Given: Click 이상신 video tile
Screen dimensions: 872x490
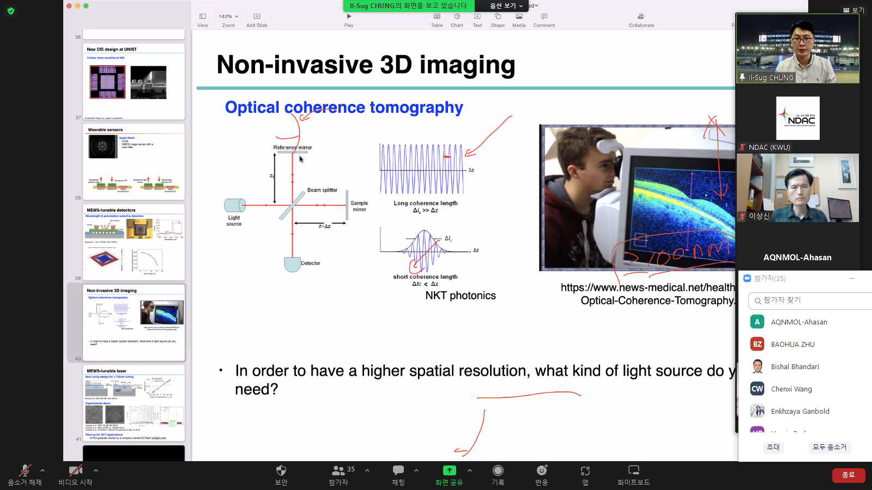Looking at the screenshot, I should click(x=797, y=187).
